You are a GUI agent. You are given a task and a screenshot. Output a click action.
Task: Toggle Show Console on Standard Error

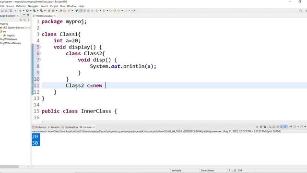coord(285,127)
